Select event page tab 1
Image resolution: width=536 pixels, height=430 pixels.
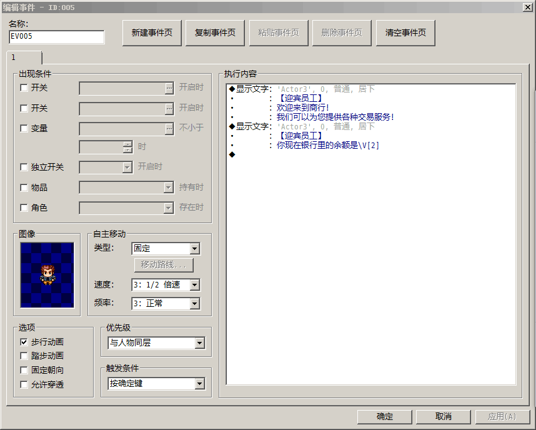tap(24, 57)
